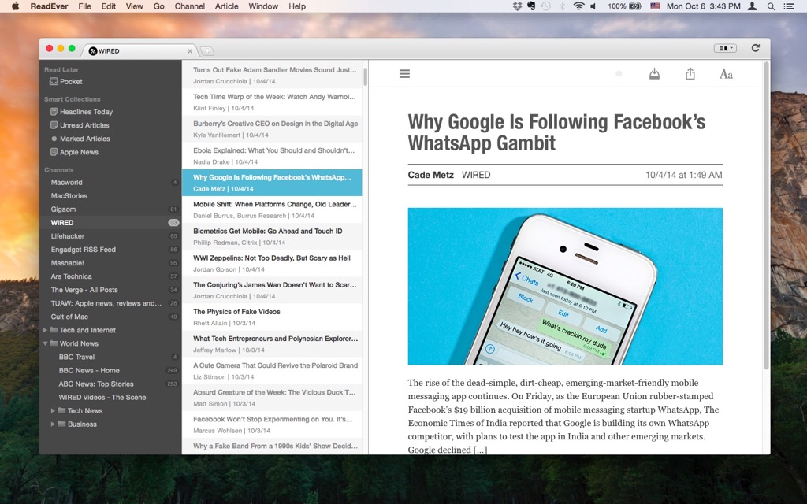Collapse the World News folder
The width and height of the screenshot is (807, 504).
[45, 343]
